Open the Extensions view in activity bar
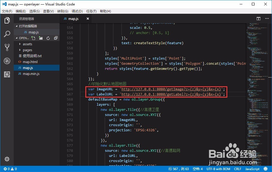The height and width of the screenshot is (172, 272). 7,74
